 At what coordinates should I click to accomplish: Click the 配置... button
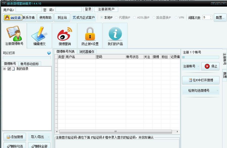(220, 17)
